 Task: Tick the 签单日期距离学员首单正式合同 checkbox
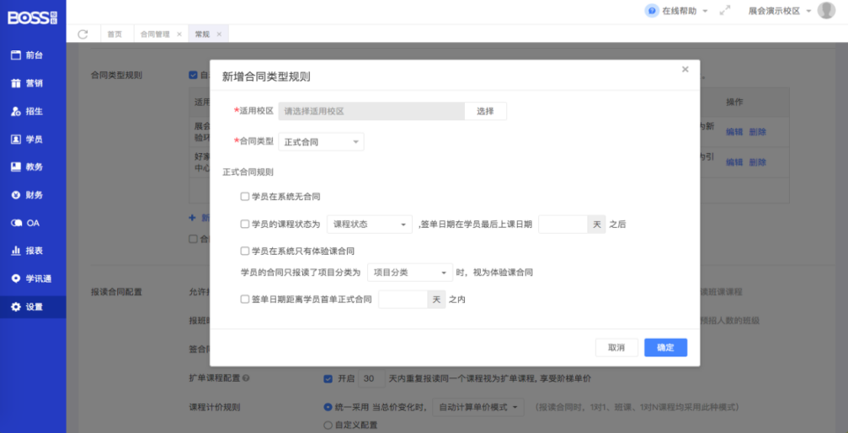click(244, 298)
